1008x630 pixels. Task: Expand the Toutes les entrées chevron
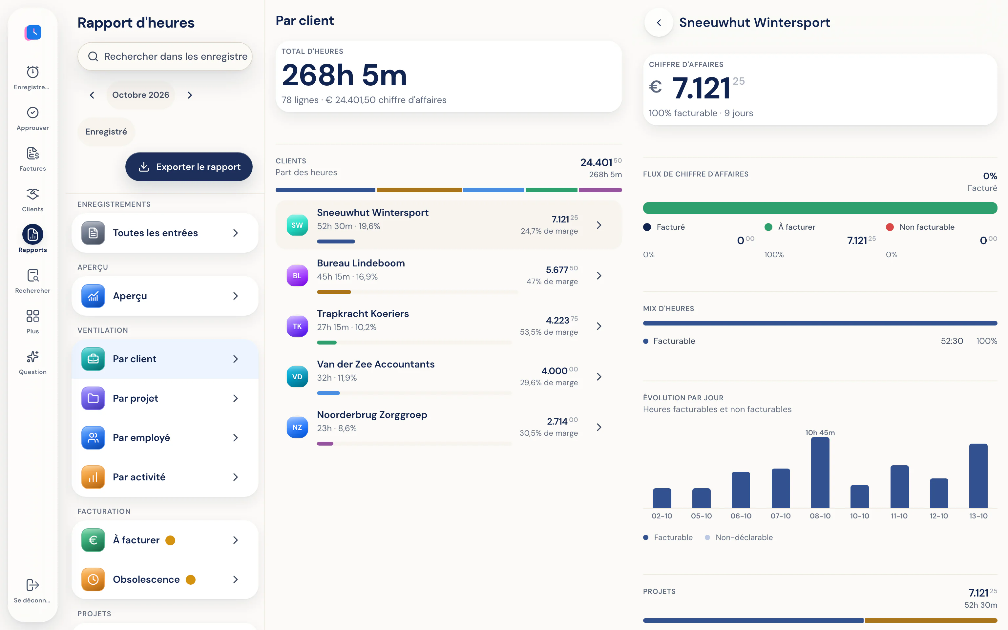(x=235, y=233)
